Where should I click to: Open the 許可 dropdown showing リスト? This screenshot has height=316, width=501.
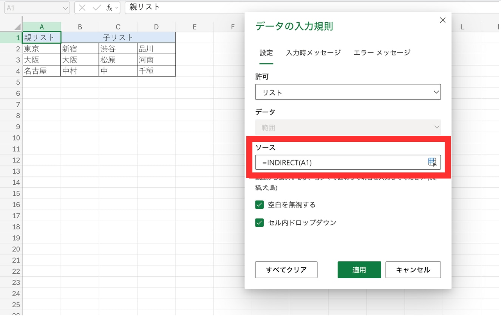[x=348, y=92]
